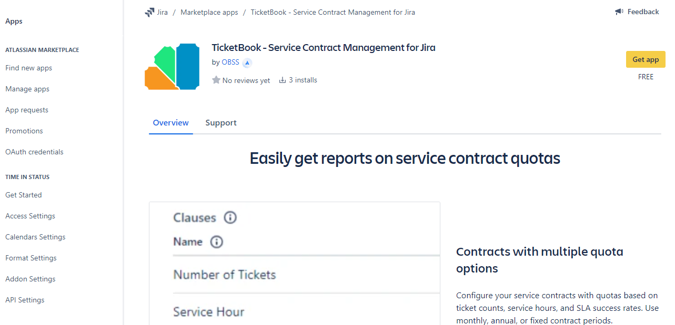Open Find new apps in sidebar

point(28,68)
